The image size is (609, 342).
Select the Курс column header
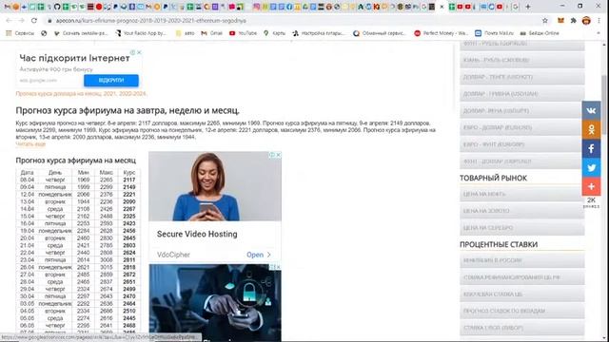coord(129,173)
